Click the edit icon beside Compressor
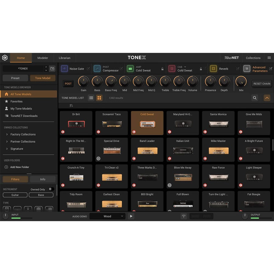The height and width of the screenshot is (274, 274). click(121, 68)
